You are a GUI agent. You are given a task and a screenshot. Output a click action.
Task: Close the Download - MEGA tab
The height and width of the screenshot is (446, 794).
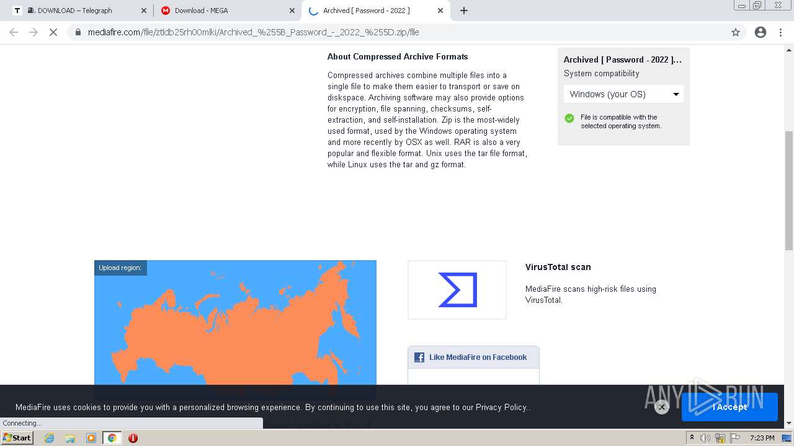[292, 11]
